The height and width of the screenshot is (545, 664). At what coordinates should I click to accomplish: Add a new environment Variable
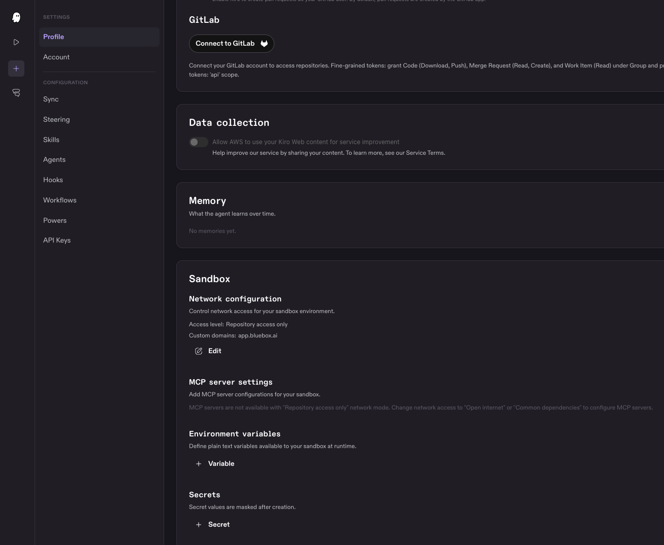[215, 464]
